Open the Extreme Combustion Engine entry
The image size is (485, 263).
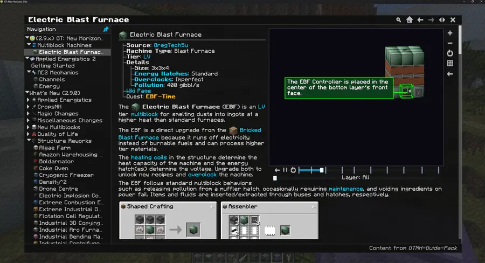tap(71, 202)
